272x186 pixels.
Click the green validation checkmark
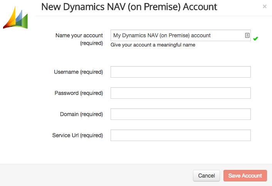click(x=255, y=38)
